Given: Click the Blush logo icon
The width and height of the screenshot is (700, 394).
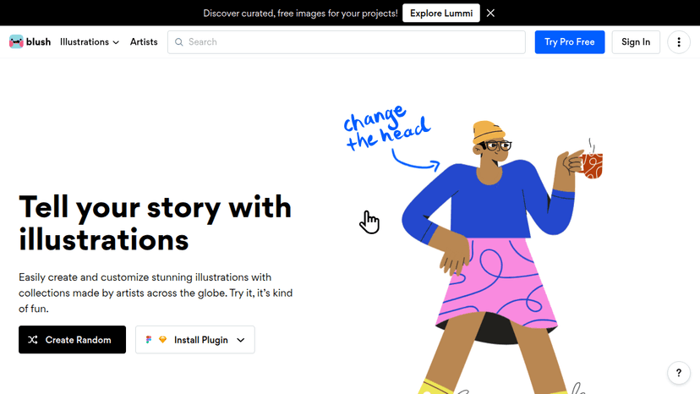Looking at the screenshot, I should 16,41.
